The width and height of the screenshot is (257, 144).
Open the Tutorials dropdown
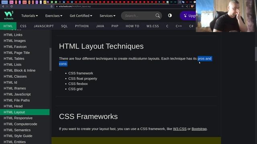click(x=29, y=16)
